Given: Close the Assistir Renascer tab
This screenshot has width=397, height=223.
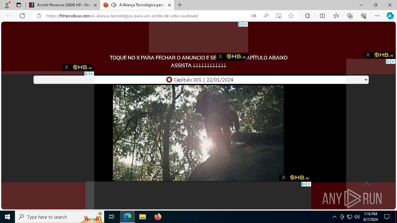Looking at the screenshot, I should pyautogui.click(x=95, y=5).
